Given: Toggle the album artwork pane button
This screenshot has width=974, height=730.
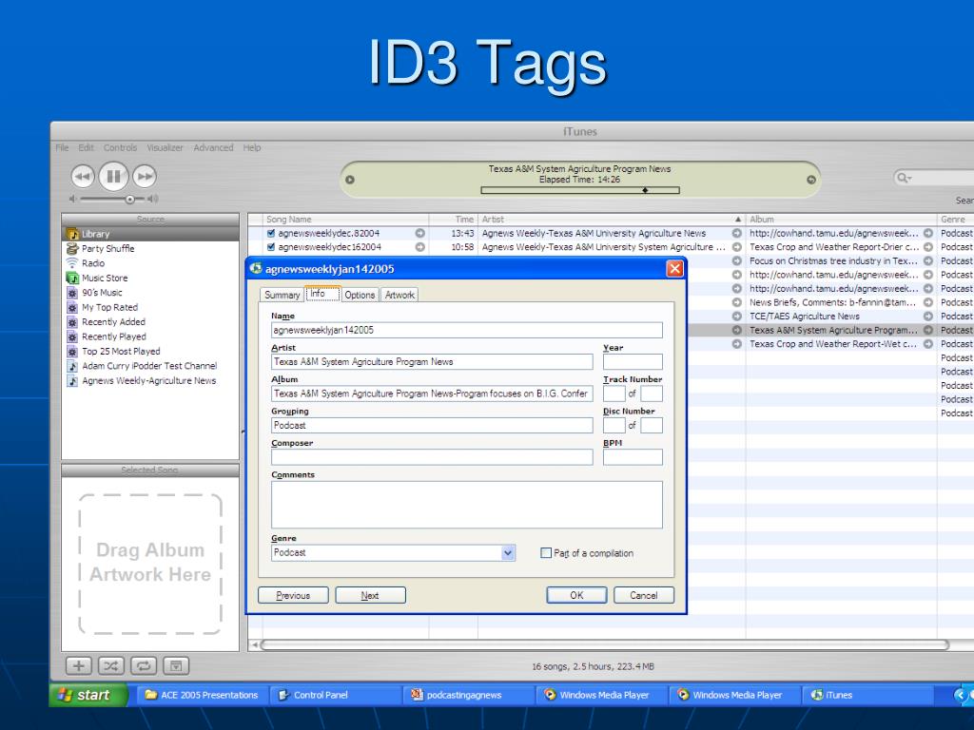Looking at the screenshot, I should [x=176, y=666].
